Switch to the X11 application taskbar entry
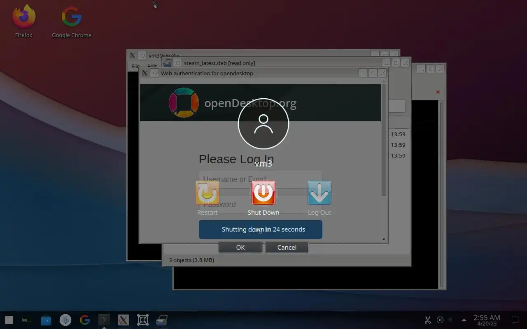 click(x=124, y=320)
